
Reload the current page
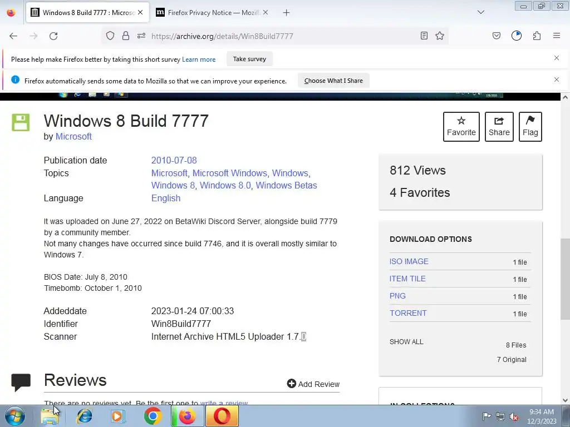(53, 36)
